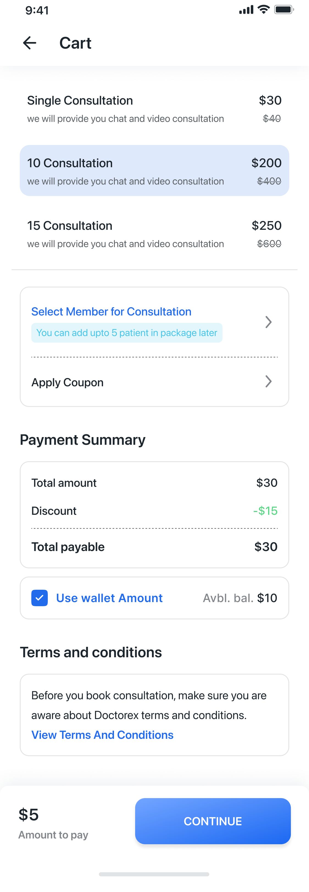The image size is (309, 892).
Task: Toggle the Use wallet Amount checkbox
Action: click(40, 598)
